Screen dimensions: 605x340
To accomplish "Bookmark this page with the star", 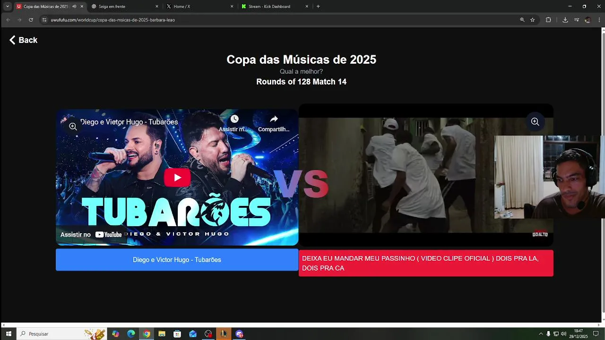I will pos(533,20).
